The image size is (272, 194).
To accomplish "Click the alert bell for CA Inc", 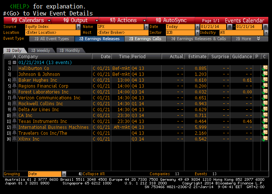I will pyautogui.click(x=14, y=115).
